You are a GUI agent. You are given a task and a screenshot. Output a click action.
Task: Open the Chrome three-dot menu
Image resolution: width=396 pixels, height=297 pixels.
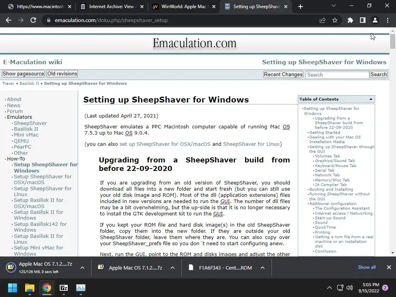(387, 20)
